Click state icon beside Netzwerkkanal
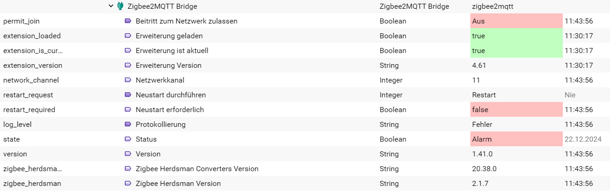610x191 pixels. point(128,80)
